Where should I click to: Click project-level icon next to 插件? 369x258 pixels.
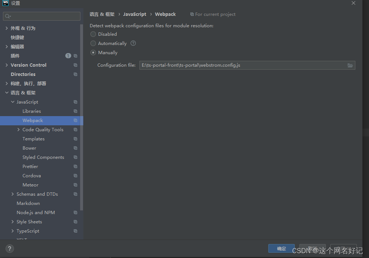(x=75, y=56)
